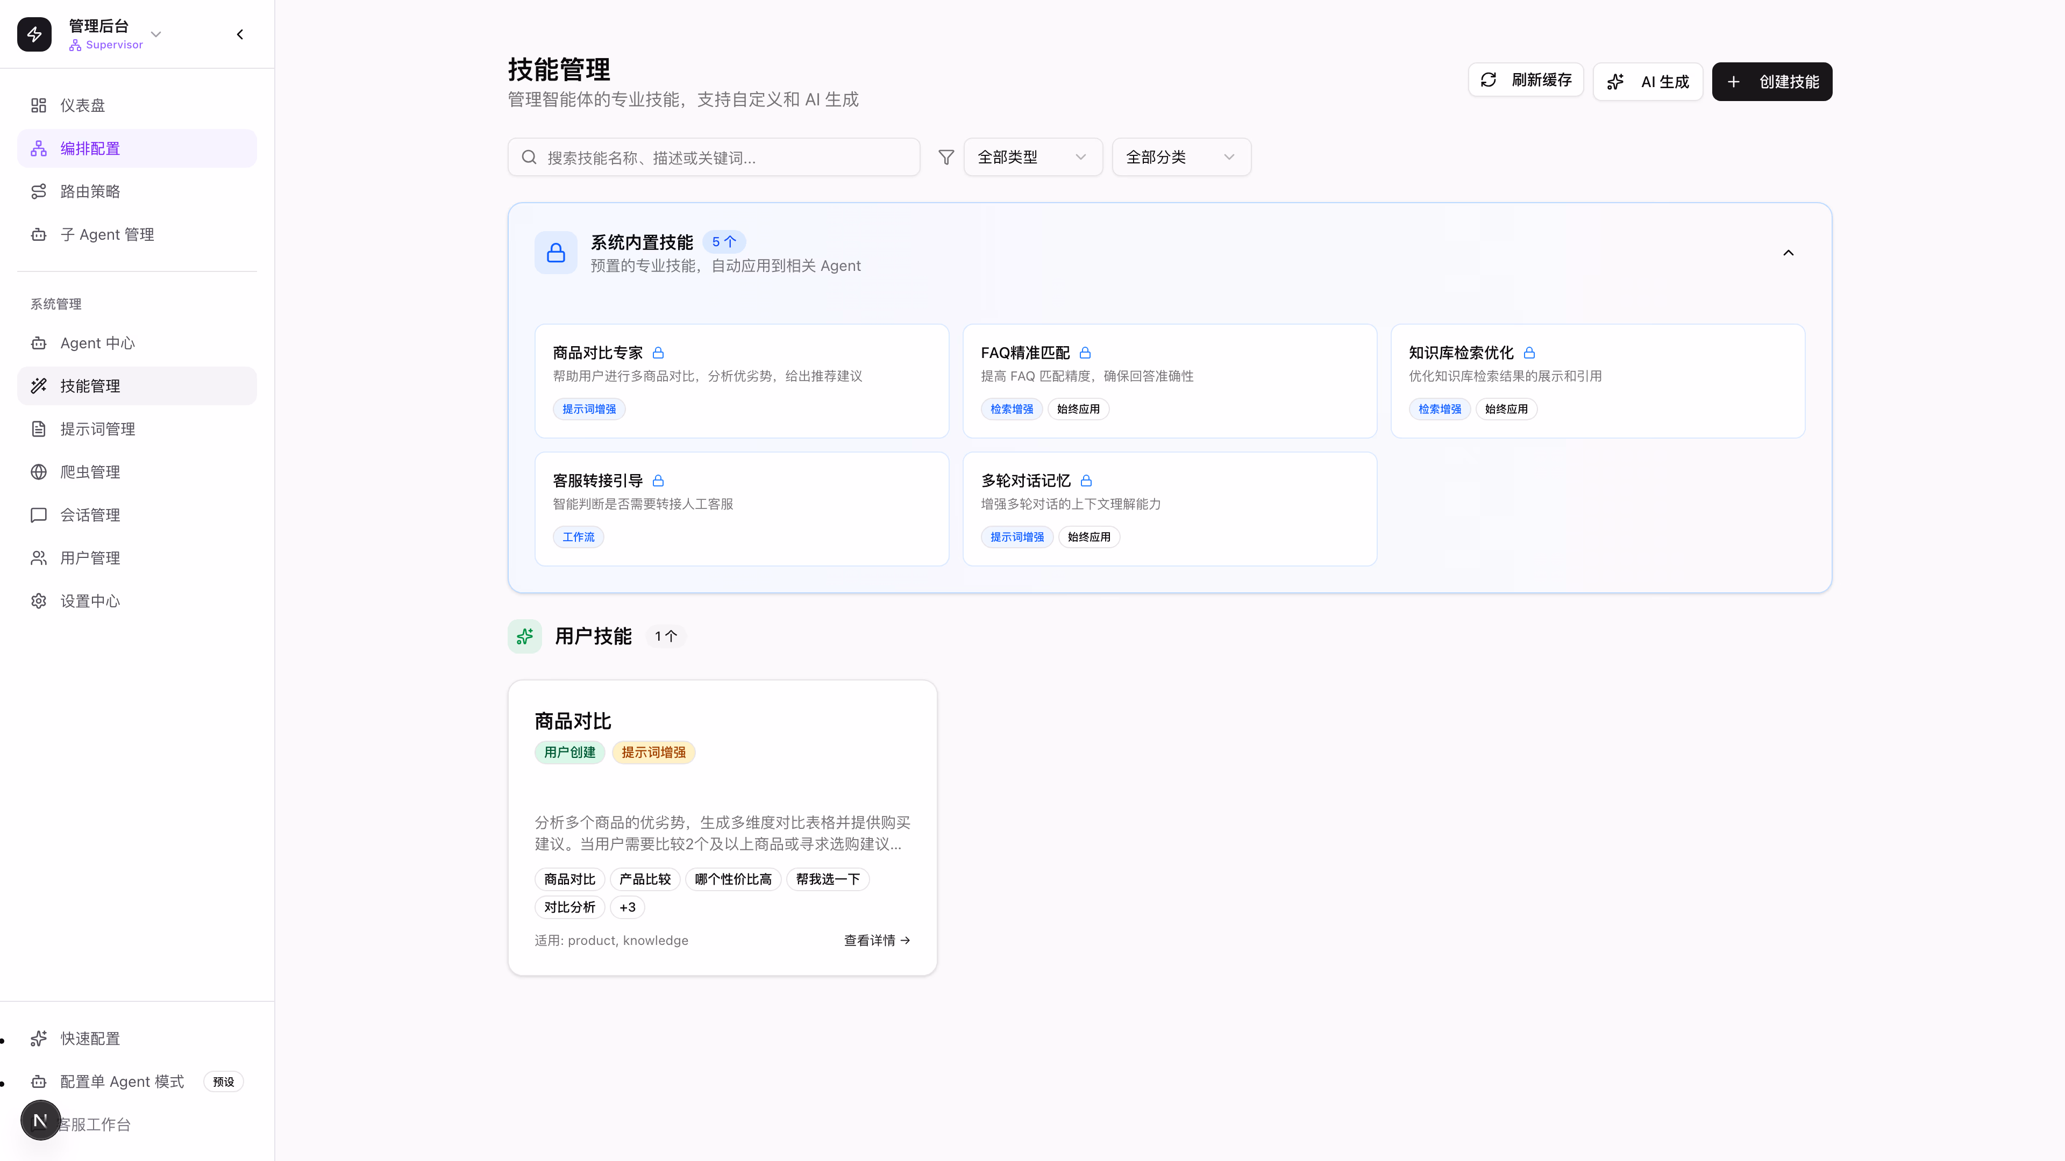Open the 商品对比专家 skill card
This screenshot has width=2065, height=1161.
point(742,381)
